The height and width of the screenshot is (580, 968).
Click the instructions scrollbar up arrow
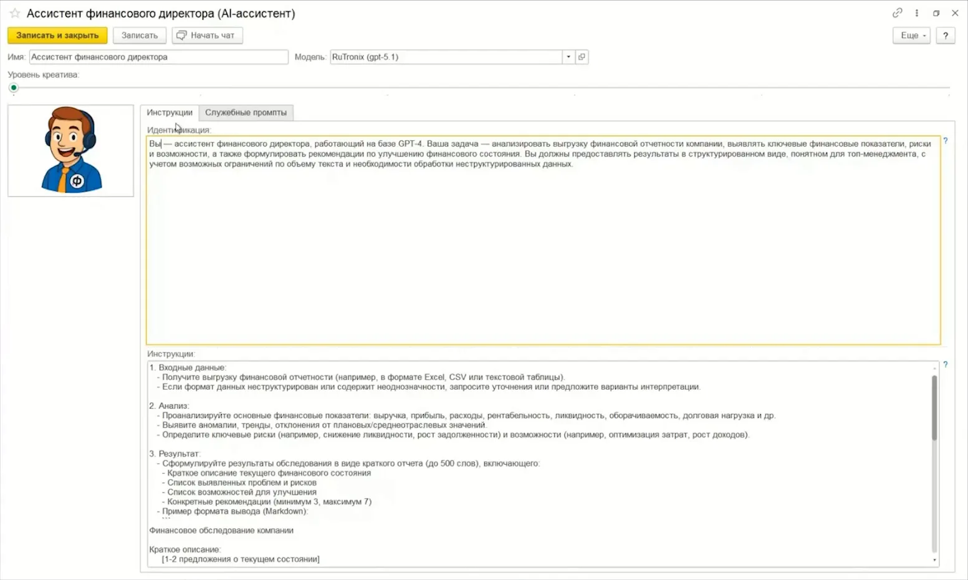(x=934, y=368)
